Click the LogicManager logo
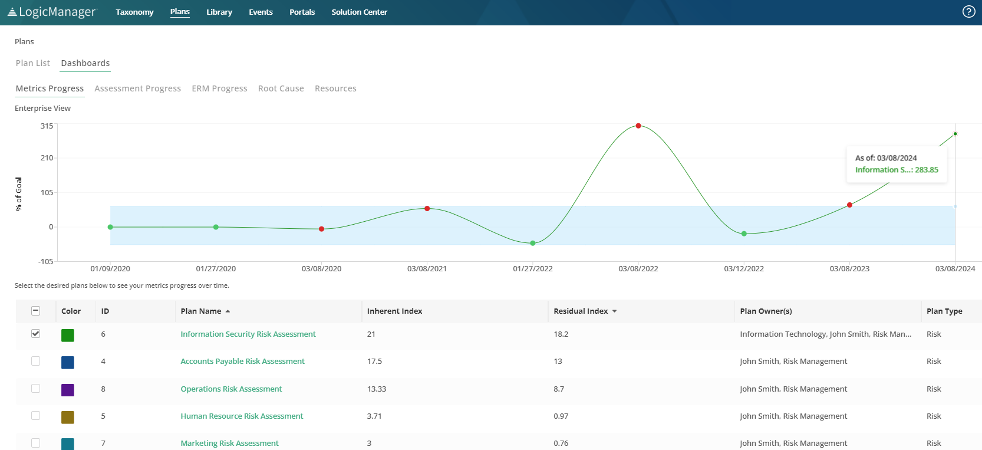Viewport: 982px width, 450px height. tap(51, 12)
